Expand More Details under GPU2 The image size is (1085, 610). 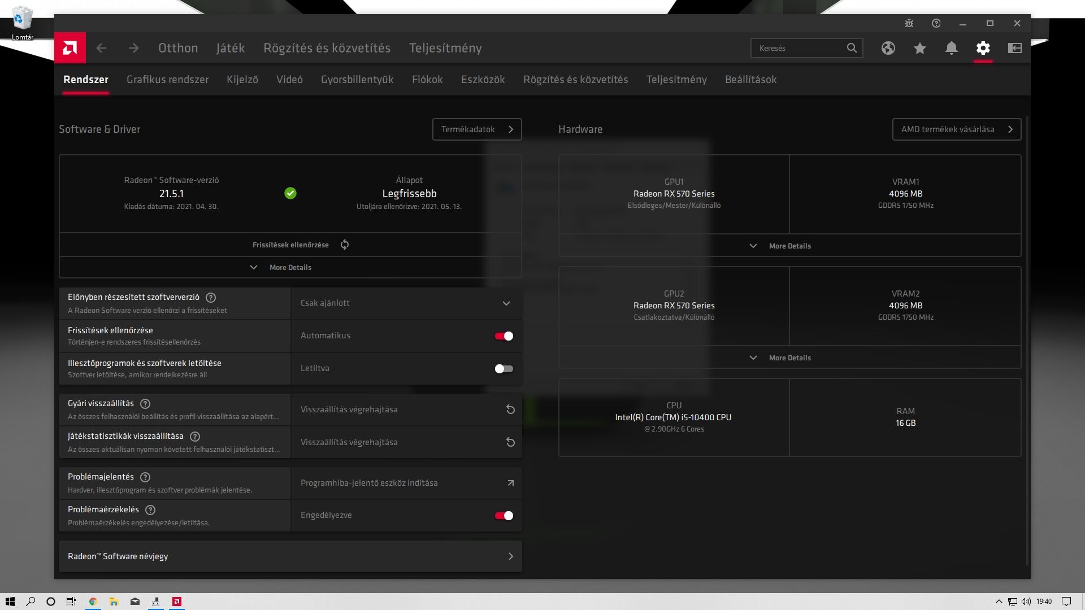tap(789, 358)
